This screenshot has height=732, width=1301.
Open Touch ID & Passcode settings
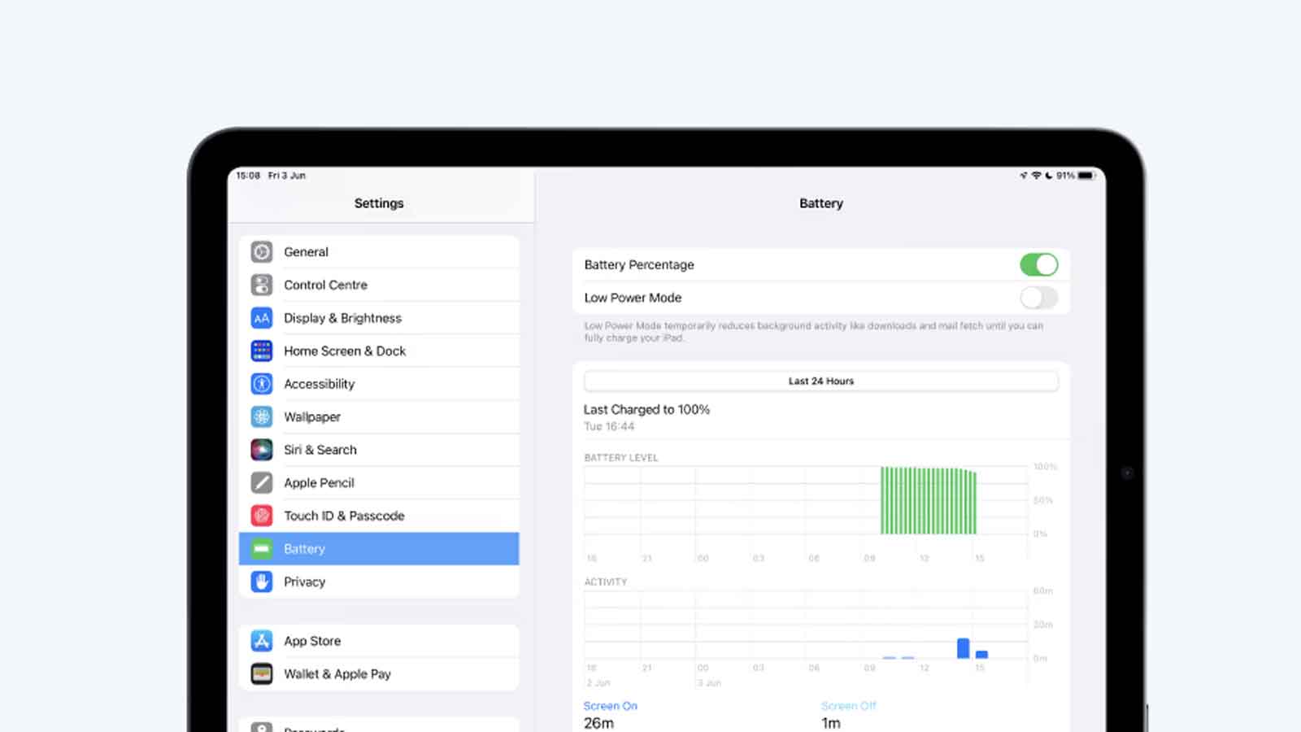coord(379,516)
